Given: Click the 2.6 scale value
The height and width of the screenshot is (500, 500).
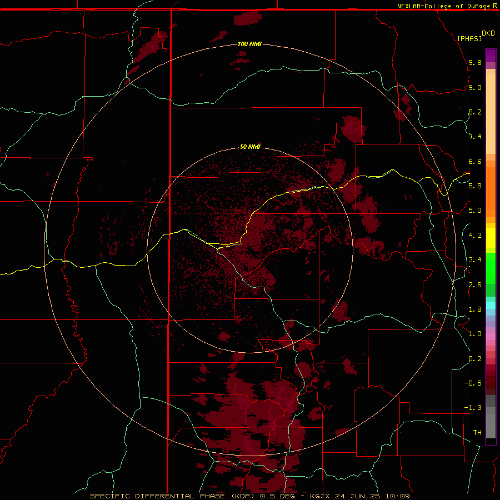Looking at the screenshot, I should tap(475, 285).
